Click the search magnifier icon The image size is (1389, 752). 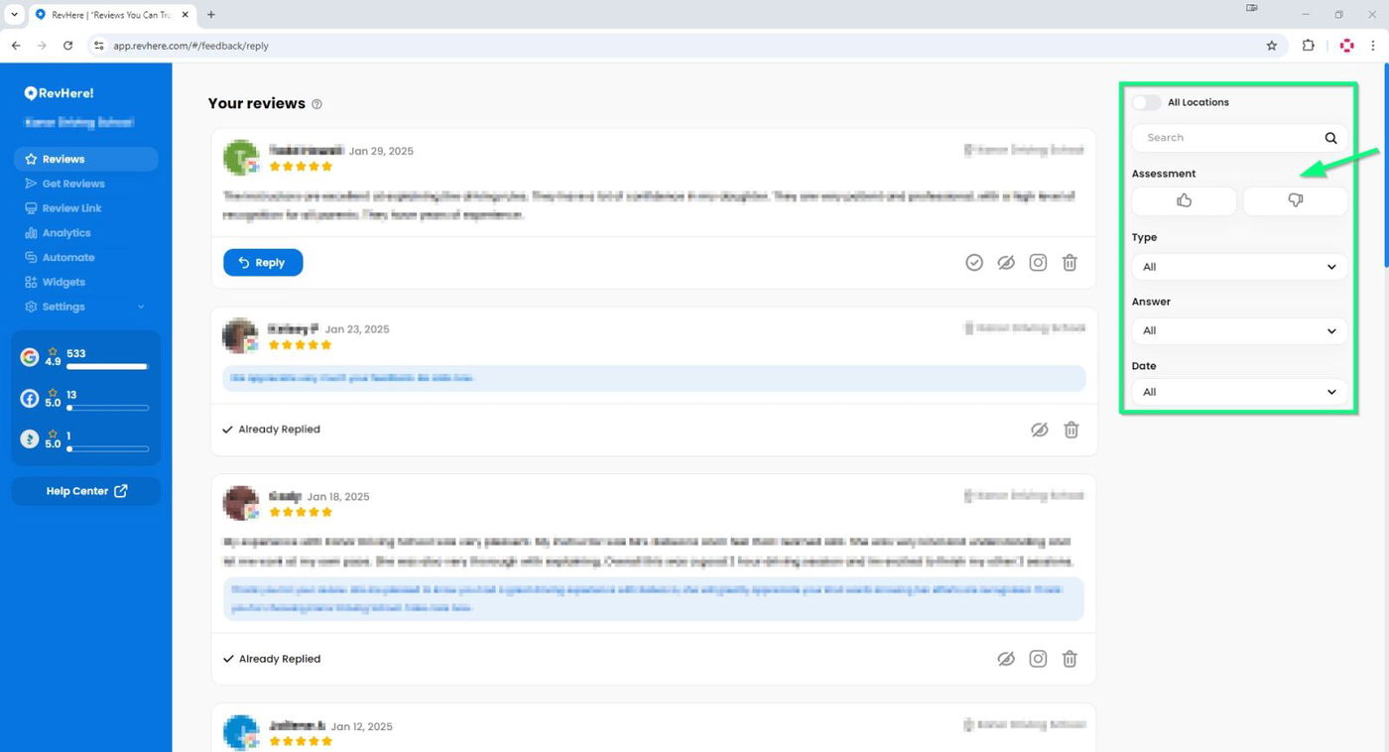[x=1330, y=138]
